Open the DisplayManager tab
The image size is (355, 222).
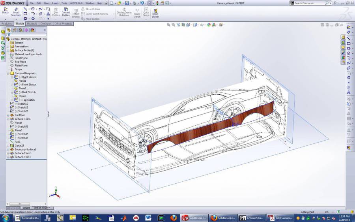coord(32,30)
